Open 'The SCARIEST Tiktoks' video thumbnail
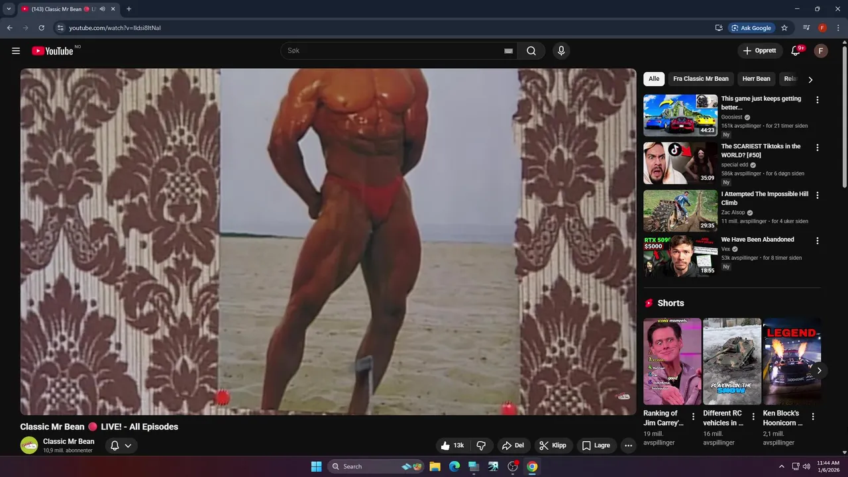Screen dimensions: 848x477 [680, 163]
